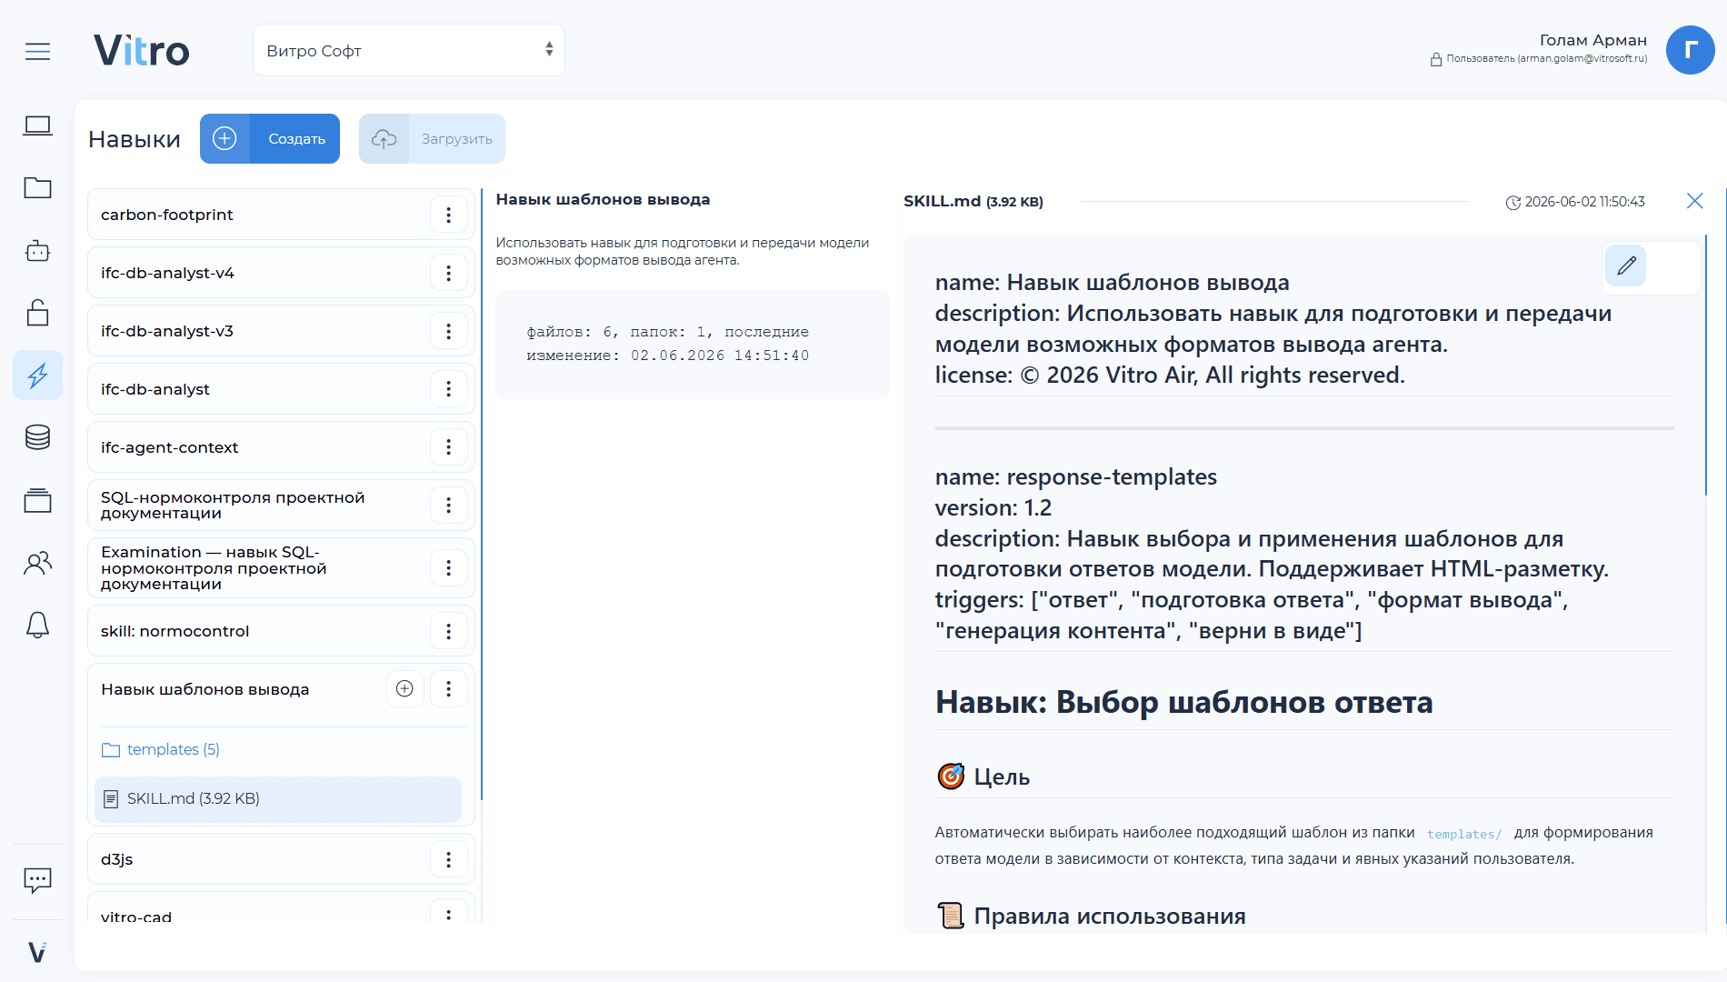Open the SKILL.md (3.92 KB) file
This screenshot has height=982, width=1727.
point(278,798)
